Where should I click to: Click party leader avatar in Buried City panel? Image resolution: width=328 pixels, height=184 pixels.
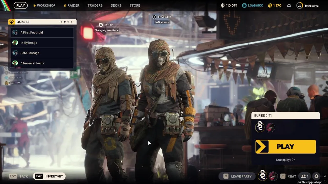point(260,127)
